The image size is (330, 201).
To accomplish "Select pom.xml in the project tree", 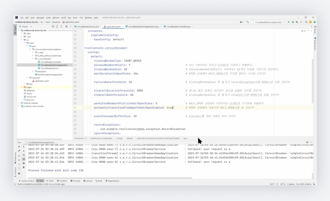I will pos(30,100).
